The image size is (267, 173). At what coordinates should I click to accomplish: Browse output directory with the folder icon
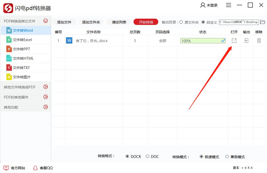click(x=262, y=22)
